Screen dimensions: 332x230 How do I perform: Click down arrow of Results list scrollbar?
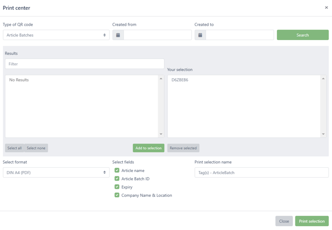coord(161,134)
